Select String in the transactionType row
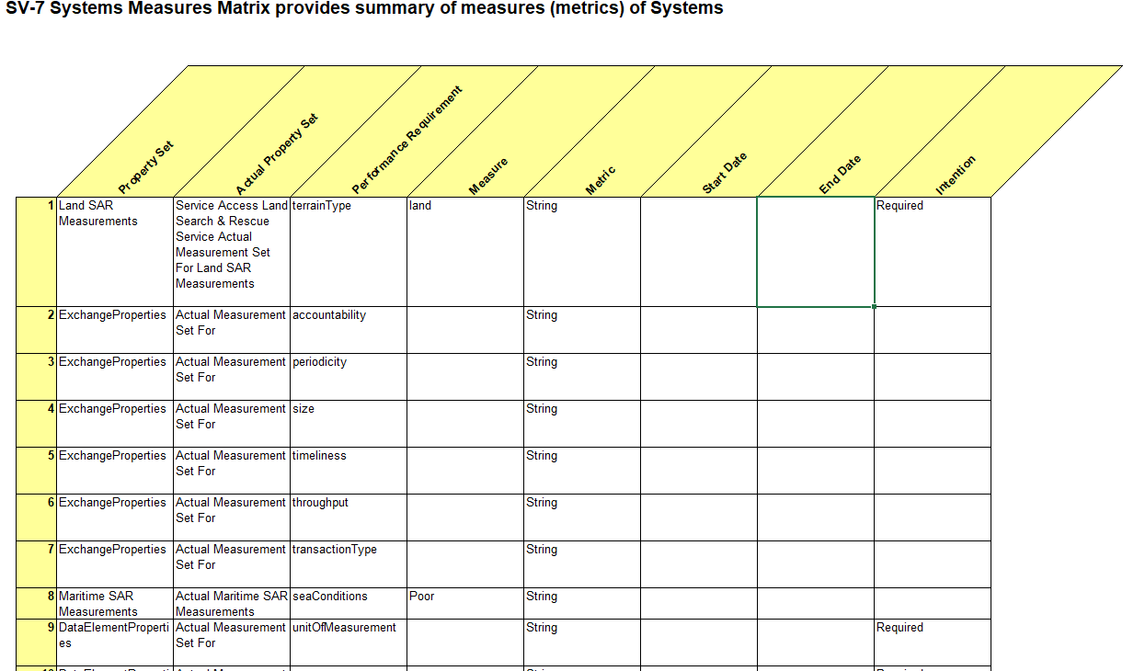This screenshot has height=671, width=1134. [582, 564]
